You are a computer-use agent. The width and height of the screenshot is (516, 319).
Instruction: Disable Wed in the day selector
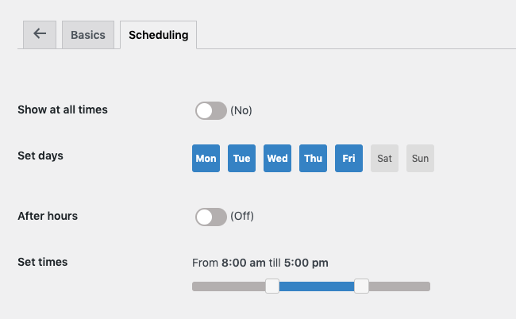pos(277,158)
